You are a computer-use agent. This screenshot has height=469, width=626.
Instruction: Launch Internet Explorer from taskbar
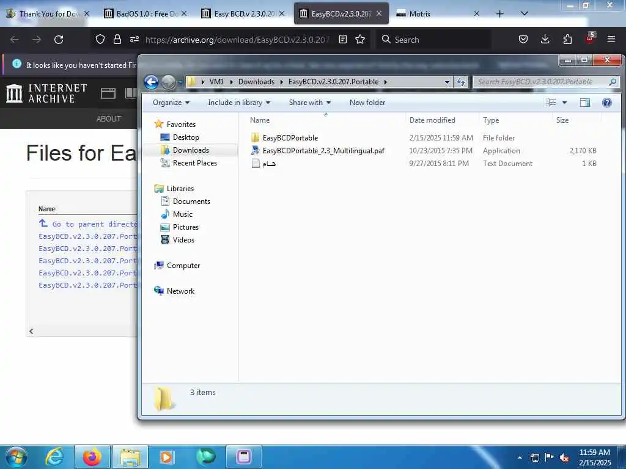pyautogui.click(x=54, y=457)
